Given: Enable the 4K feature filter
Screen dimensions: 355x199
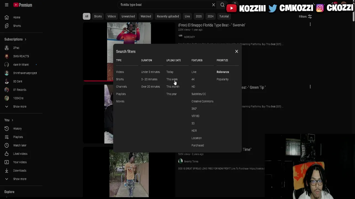Looking at the screenshot, I should tap(193, 79).
